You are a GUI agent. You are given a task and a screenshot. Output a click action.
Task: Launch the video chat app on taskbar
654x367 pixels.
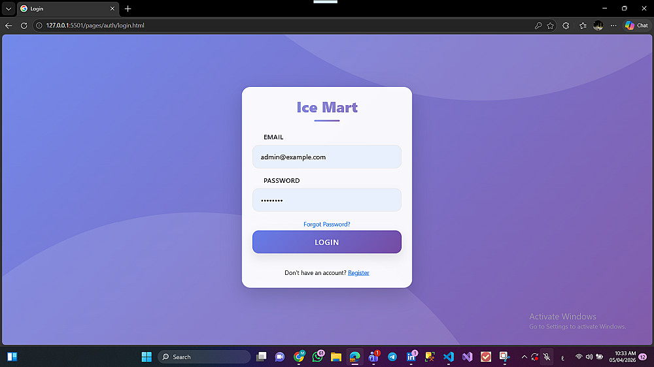279,357
